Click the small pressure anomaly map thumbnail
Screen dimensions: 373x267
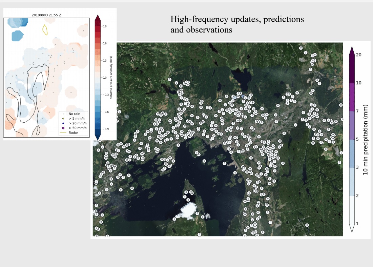pos(47,78)
